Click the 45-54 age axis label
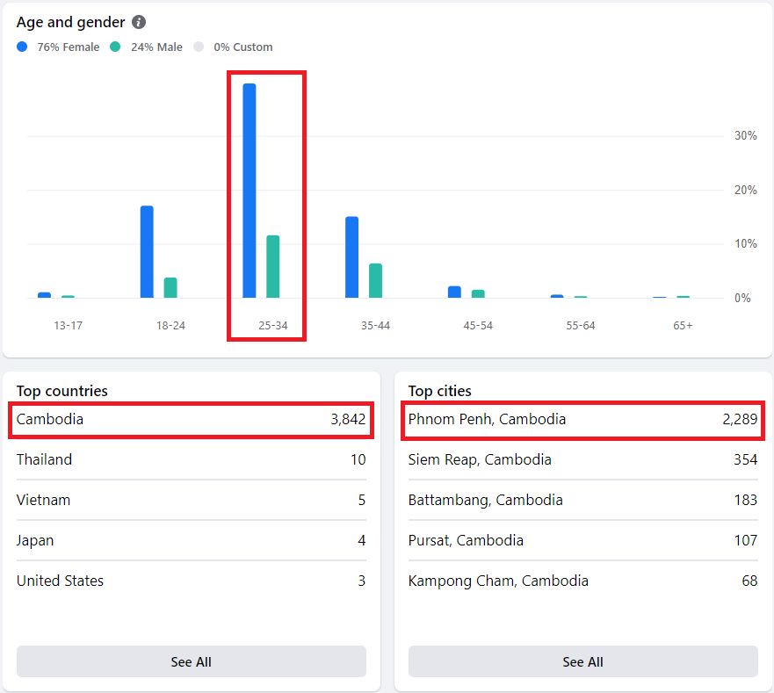This screenshot has width=774, height=693. pyautogui.click(x=478, y=326)
